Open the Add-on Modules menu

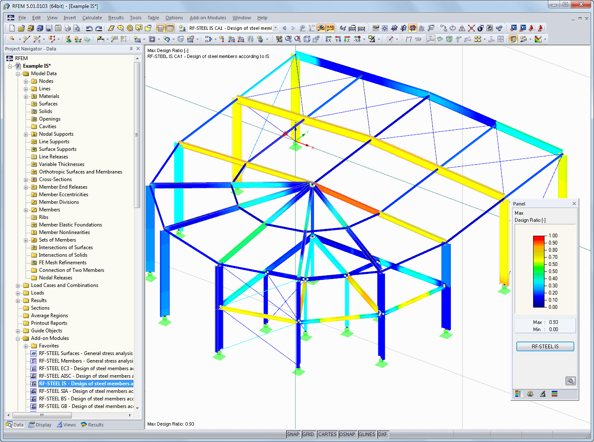[x=208, y=18]
